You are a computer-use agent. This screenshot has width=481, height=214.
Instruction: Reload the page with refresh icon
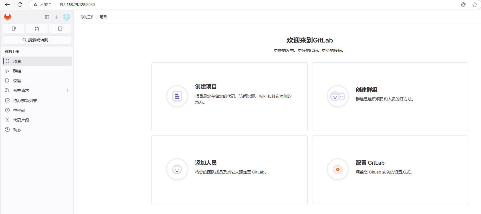(x=20, y=5)
